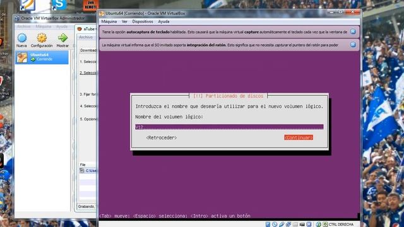Open Archivo menu in aTube window
404x227 pixels.
click(x=86, y=37)
